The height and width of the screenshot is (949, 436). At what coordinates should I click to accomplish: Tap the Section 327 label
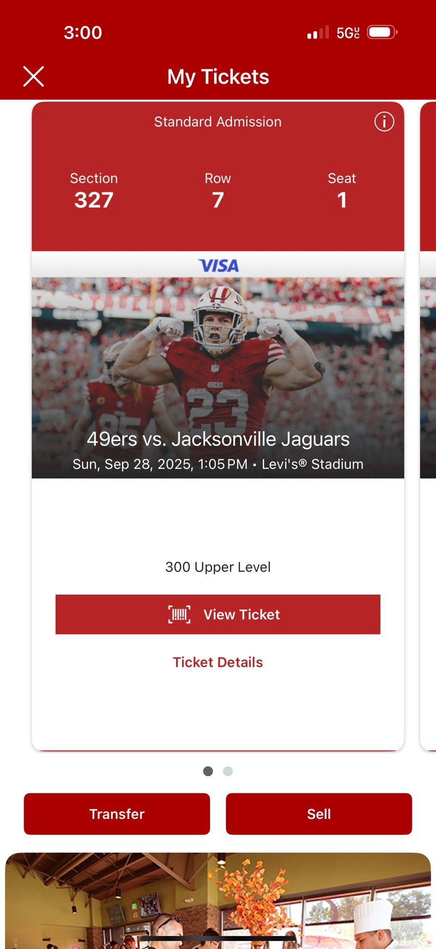94,191
